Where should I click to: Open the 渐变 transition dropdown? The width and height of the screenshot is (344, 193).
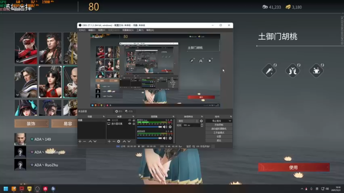(x=187, y=121)
